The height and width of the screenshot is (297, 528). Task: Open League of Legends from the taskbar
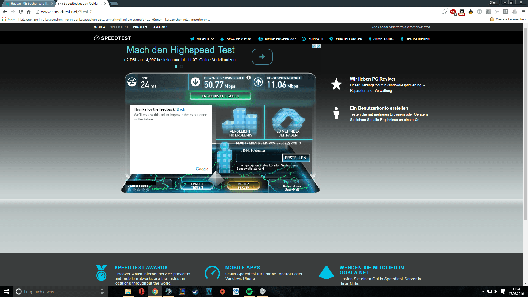click(x=182, y=291)
